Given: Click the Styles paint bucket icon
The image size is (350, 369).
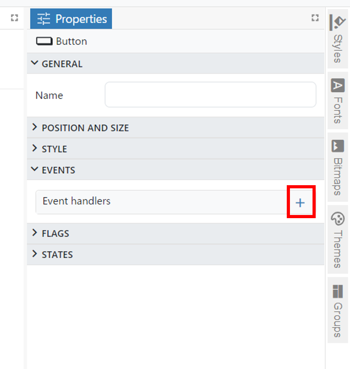Looking at the screenshot, I should click(x=337, y=22).
